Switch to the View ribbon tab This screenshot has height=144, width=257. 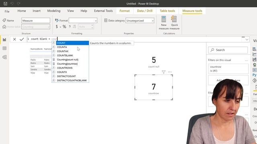(x=71, y=11)
